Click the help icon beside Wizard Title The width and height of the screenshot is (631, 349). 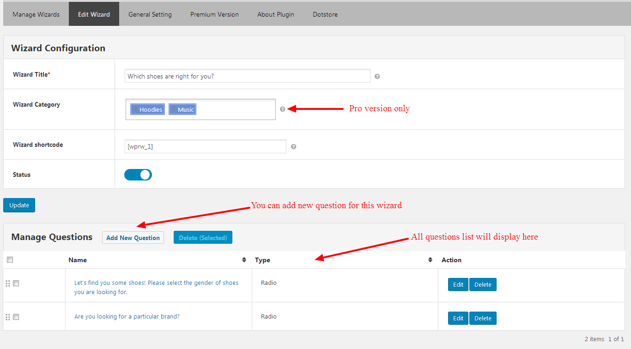click(377, 77)
